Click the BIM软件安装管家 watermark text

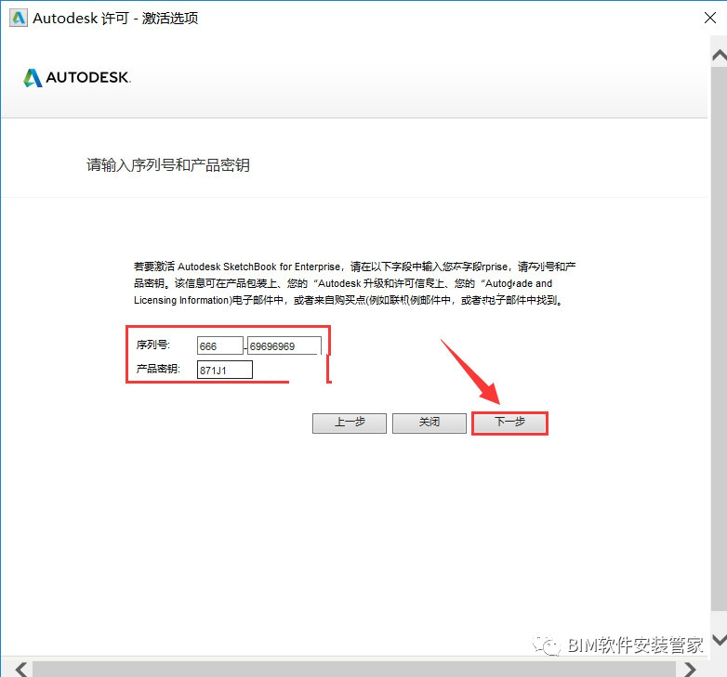pos(636,644)
